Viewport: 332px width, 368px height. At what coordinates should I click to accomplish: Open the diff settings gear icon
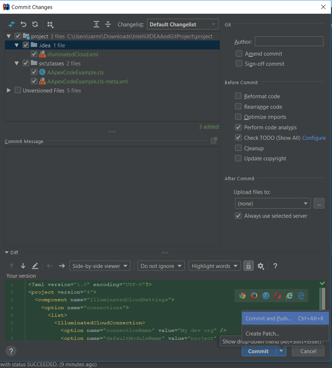click(261, 266)
